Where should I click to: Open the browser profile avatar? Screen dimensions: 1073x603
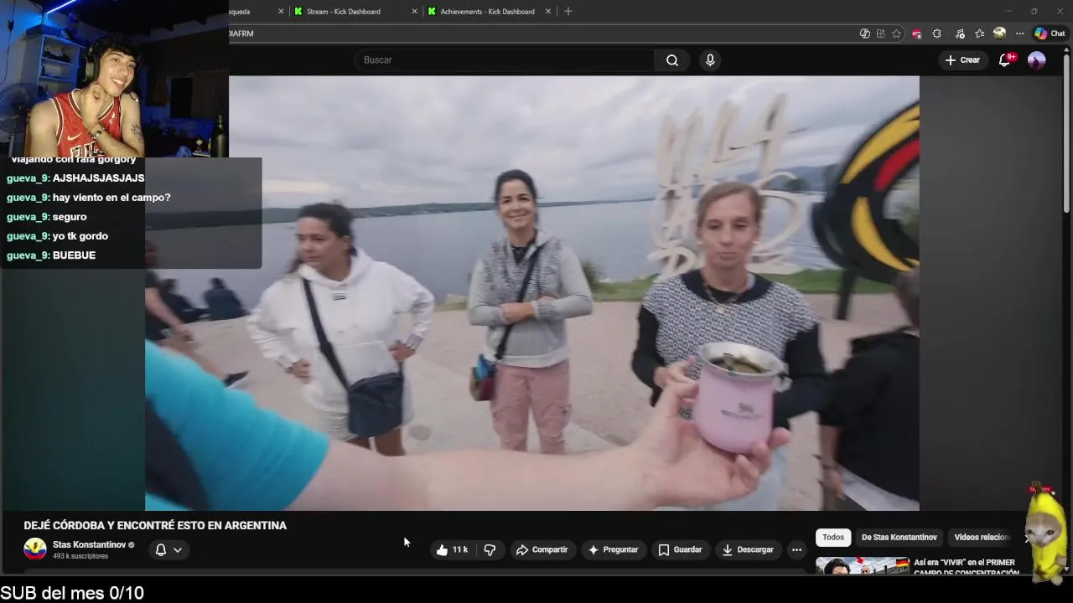click(999, 33)
